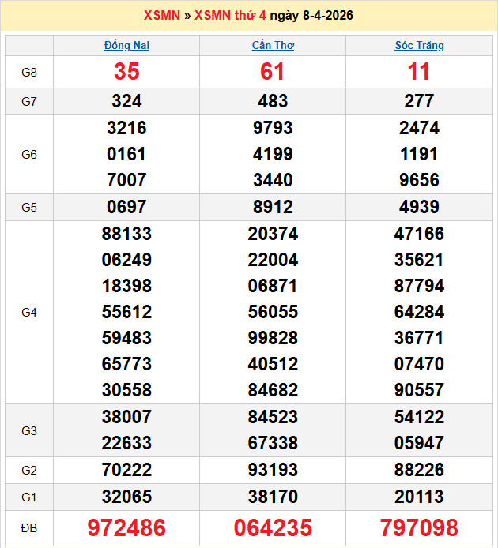This screenshot has width=498, height=548.
Task: Open the Đồng Nai province link
Action: (x=126, y=46)
